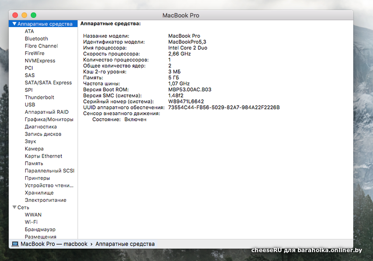Collapse the Аппаратные средства disclosure triangle
This screenshot has height=261, width=373.
tap(14, 24)
